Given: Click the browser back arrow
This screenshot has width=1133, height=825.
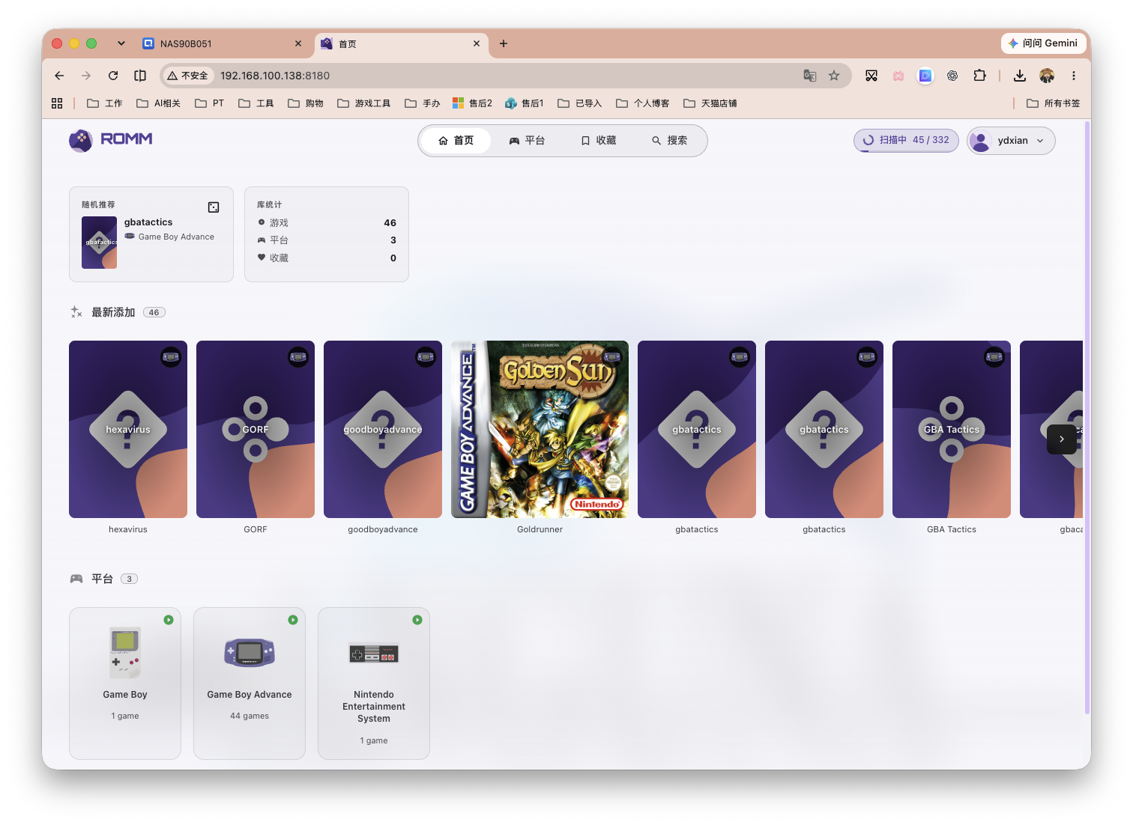Looking at the screenshot, I should click(x=59, y=76).
